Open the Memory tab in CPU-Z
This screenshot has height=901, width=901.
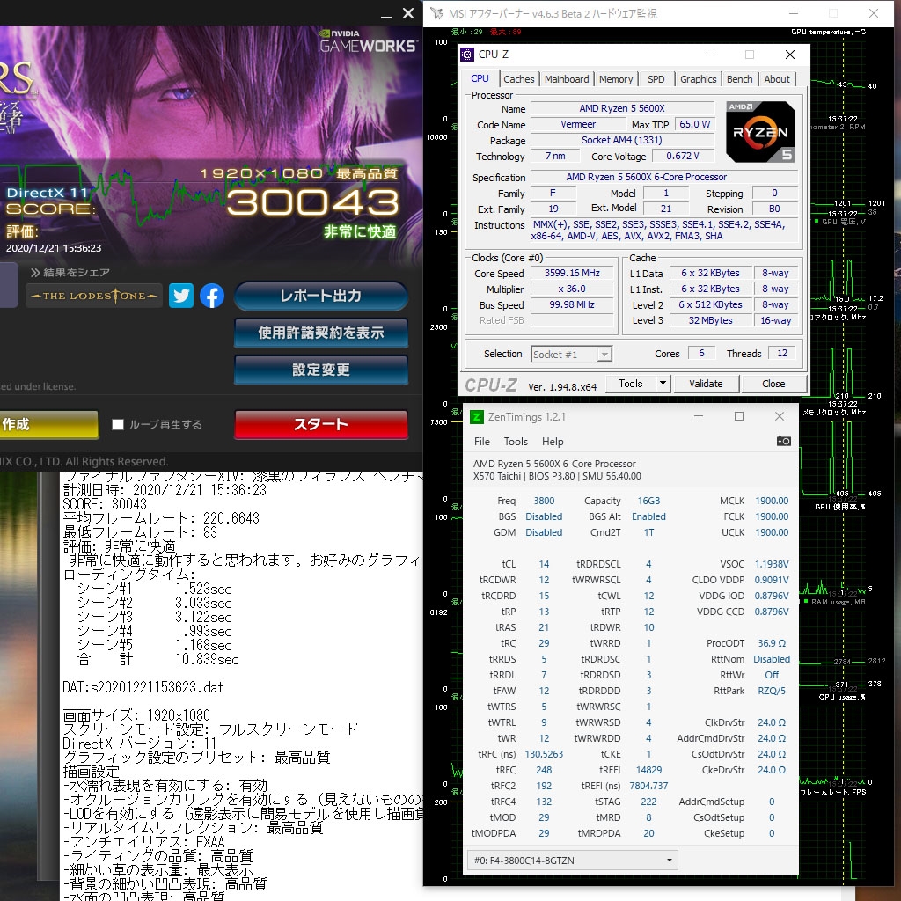pyautogui.click(x=615, y=79)
